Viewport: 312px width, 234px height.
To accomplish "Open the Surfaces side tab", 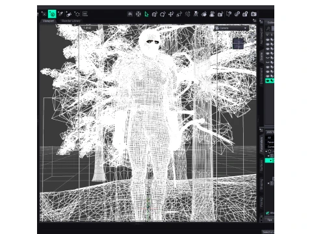I will click(x=261, y=165).
